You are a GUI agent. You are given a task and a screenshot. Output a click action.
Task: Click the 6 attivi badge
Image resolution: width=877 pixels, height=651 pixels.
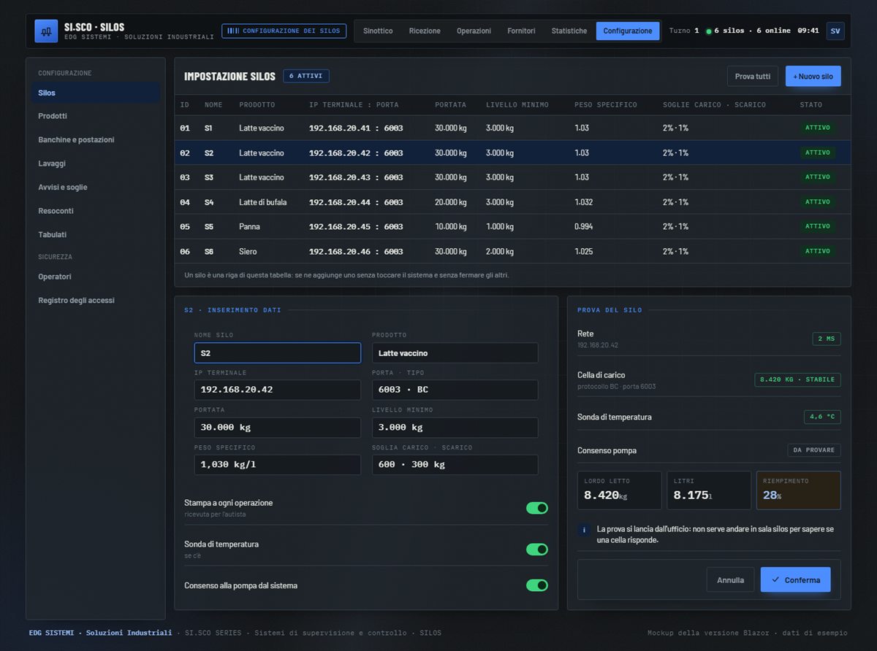tap(306, 76)
